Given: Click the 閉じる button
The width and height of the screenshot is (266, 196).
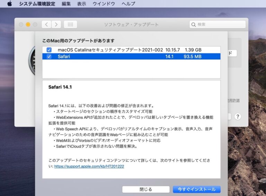Looking at the screenshot, I should tap(145, 189).
